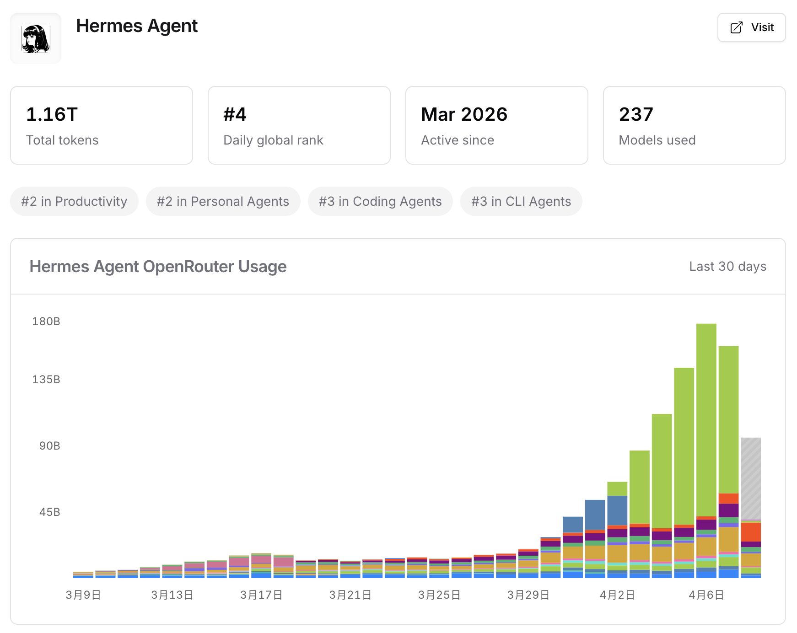The height and width of the screenshot is (633, 797).
Task: Select the #3 in CLI Agents tag
Action: [x=521, y=201]
